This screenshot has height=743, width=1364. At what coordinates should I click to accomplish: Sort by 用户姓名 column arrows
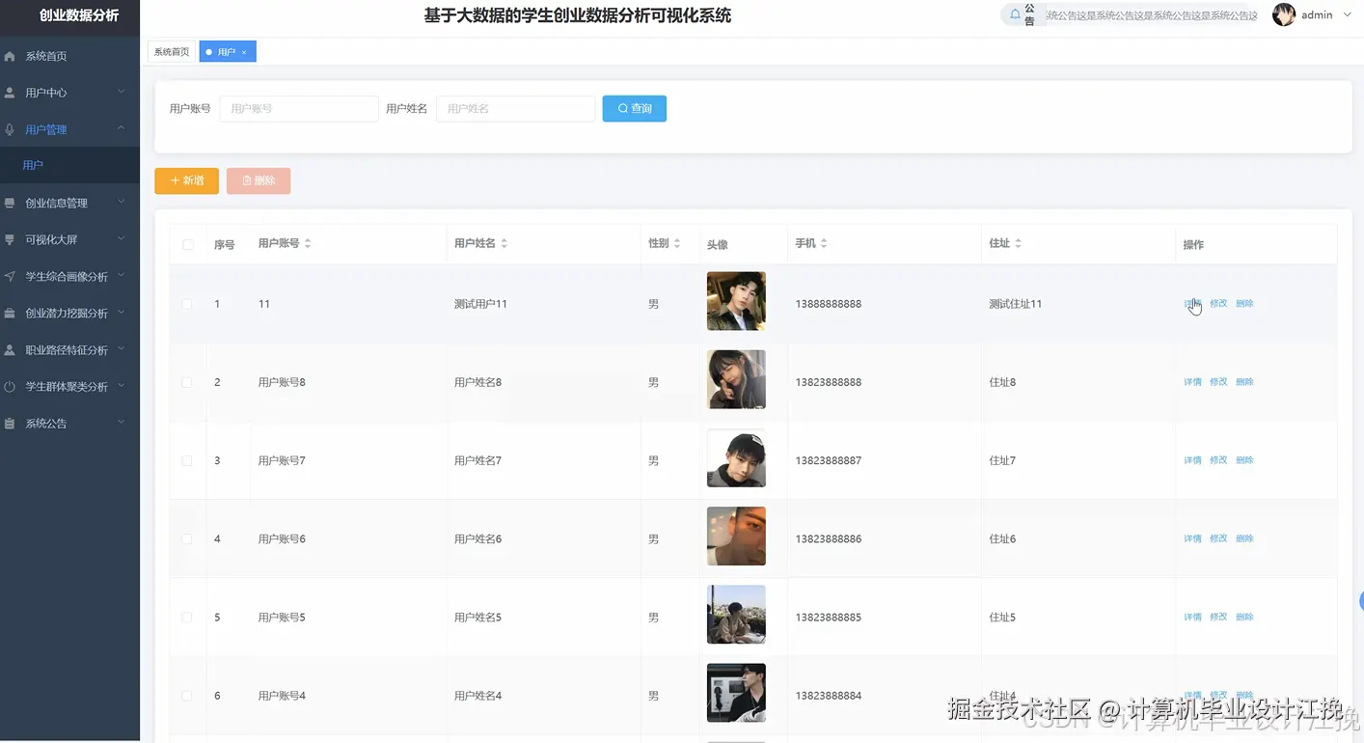pos(504,244)
